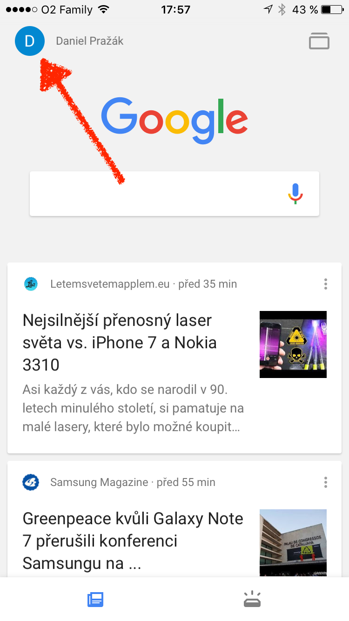Tap the Letemsvetemapplem.eu source logo

[x=31, y=283]
